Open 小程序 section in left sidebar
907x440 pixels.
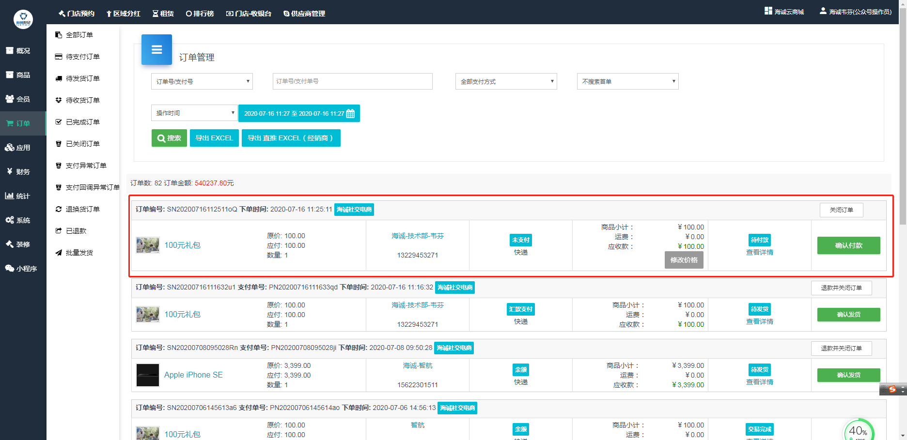tap(23, 269)
